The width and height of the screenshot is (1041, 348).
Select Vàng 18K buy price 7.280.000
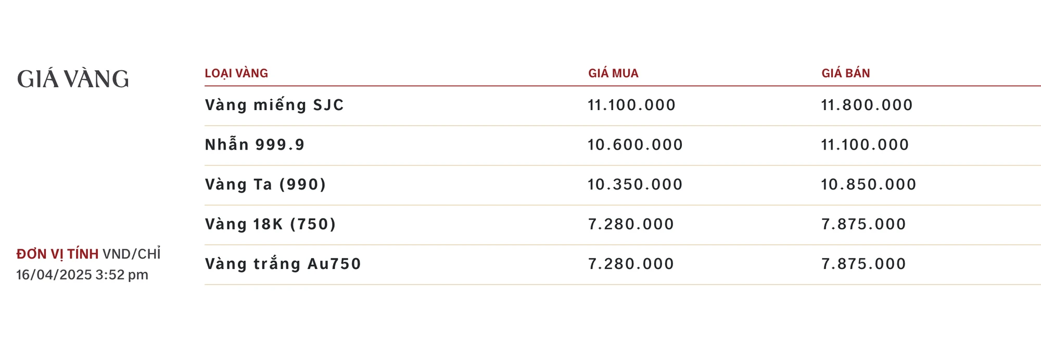(631, 224)
